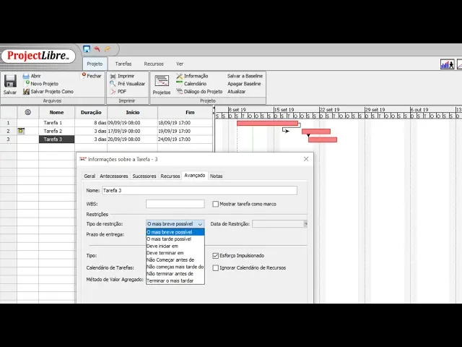Image resolution: width=462 pixels, height=347 pixels.
Task: Click the Início column header
Action: 133,113
